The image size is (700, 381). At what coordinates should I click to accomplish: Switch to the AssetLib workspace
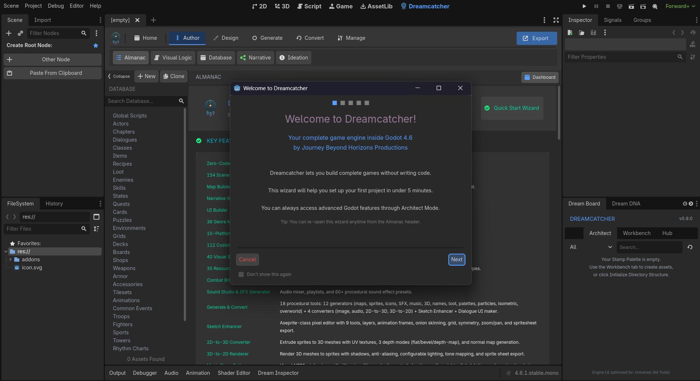(376, 6)
